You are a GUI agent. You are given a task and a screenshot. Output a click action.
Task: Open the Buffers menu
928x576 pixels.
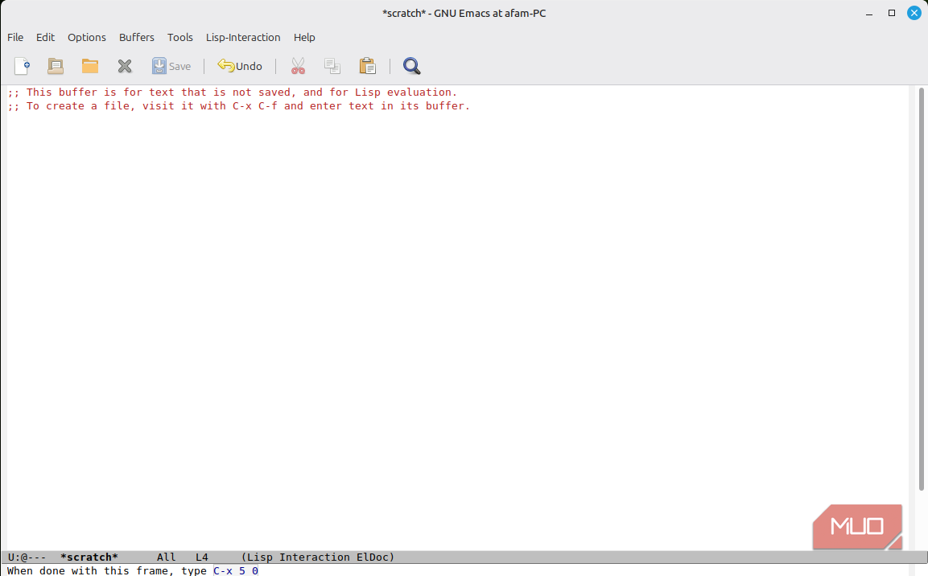click(x=137, y=37)
